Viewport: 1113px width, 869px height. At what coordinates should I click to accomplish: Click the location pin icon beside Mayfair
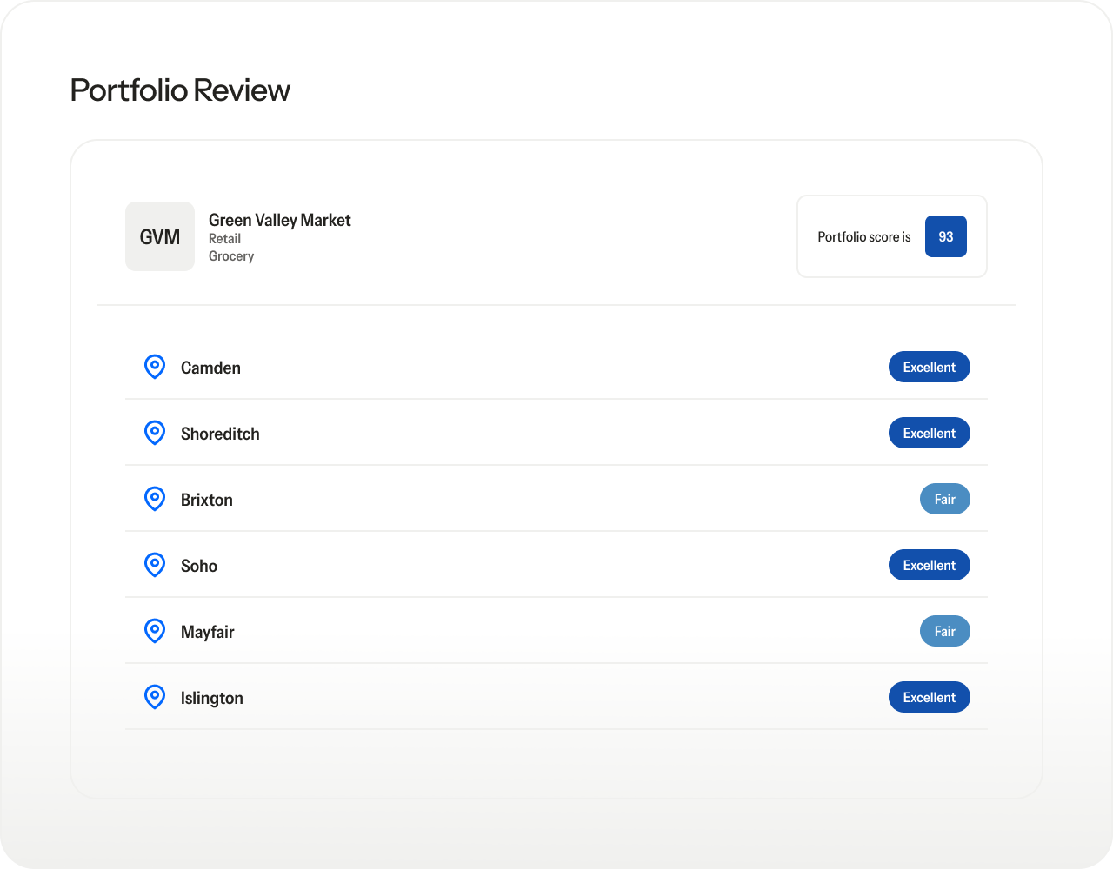154,631
